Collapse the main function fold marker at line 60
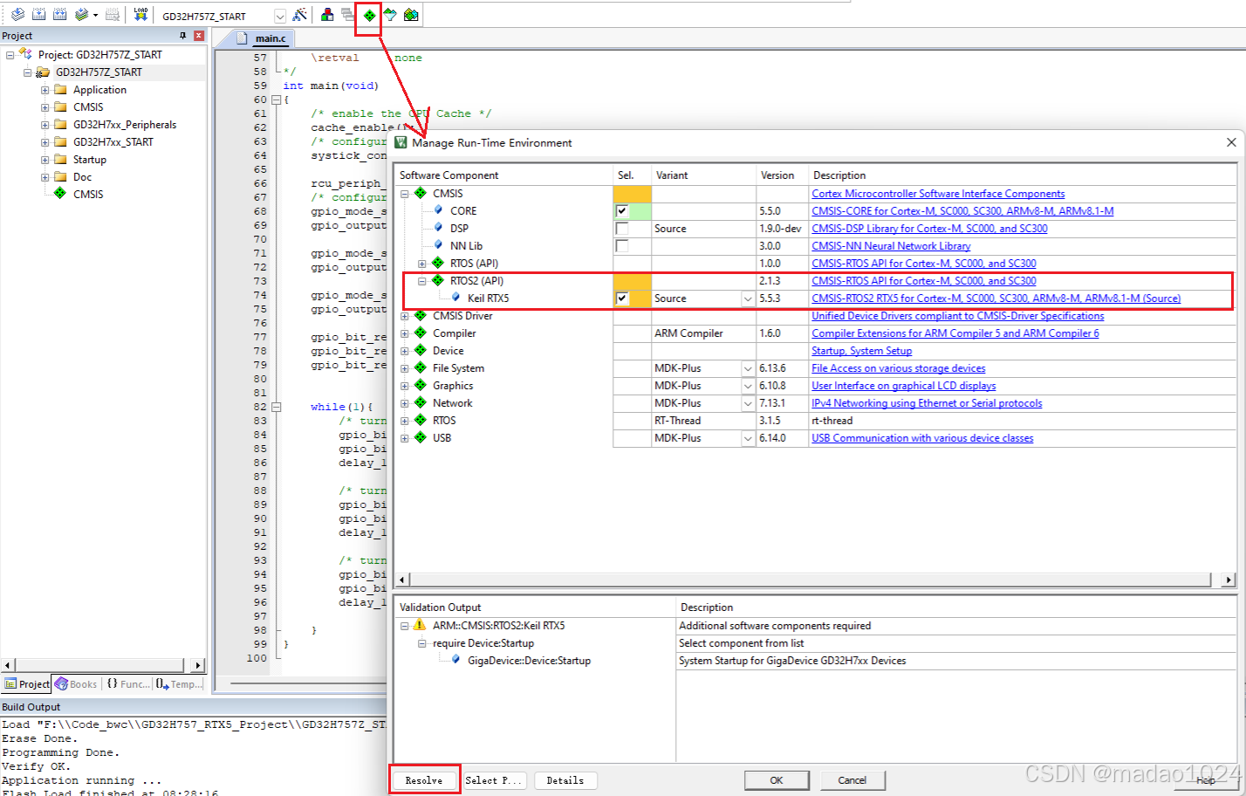 pyautogui.click(x=276, y=99)
